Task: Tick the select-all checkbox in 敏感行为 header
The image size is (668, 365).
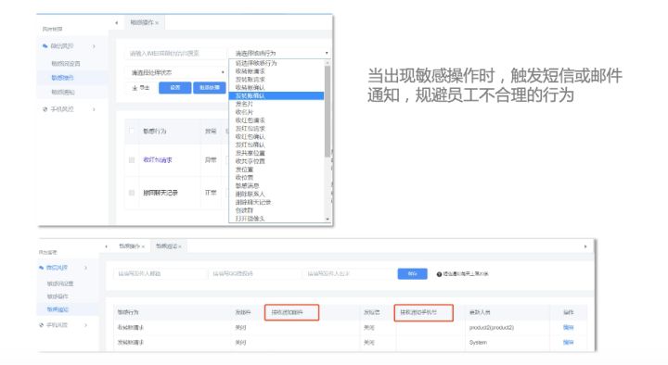Action: (132, 131)
